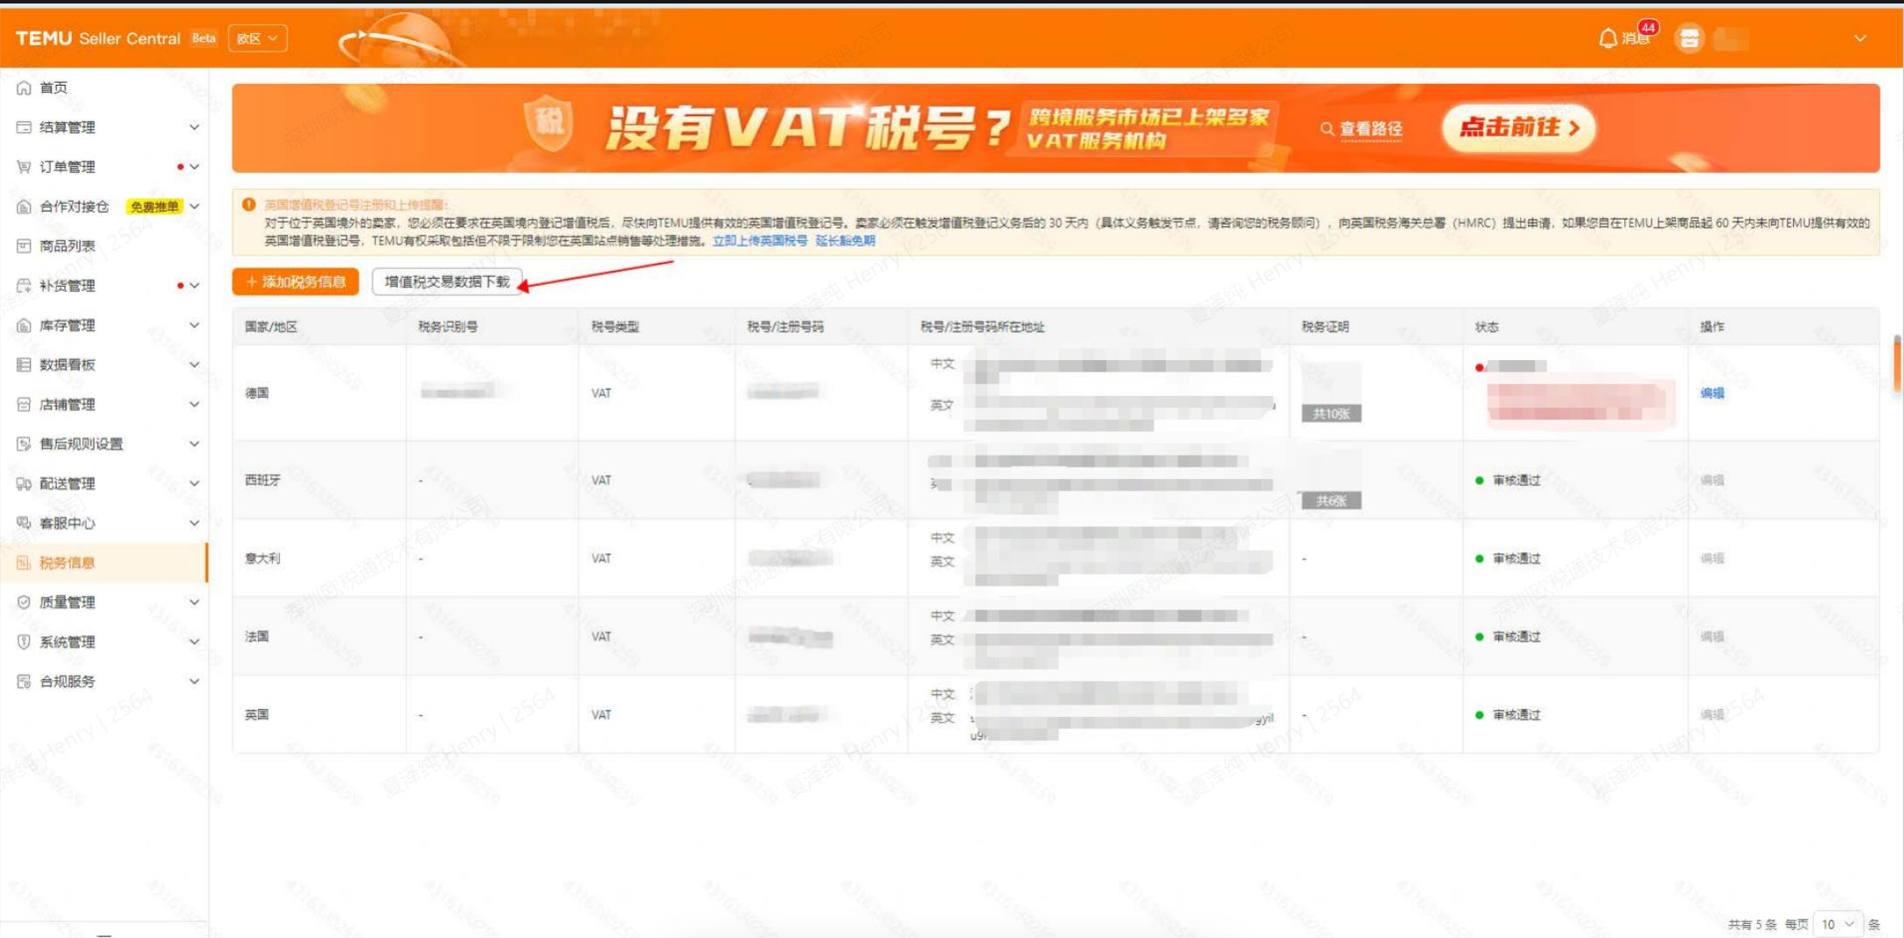Select the 补货管理 sidebar icon
This screenshot has height=938, width=1904.
(x=26, y=285)
